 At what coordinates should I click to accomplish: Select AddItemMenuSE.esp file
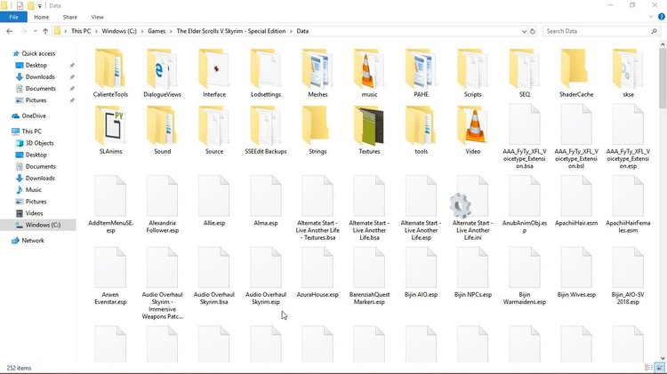110,205
